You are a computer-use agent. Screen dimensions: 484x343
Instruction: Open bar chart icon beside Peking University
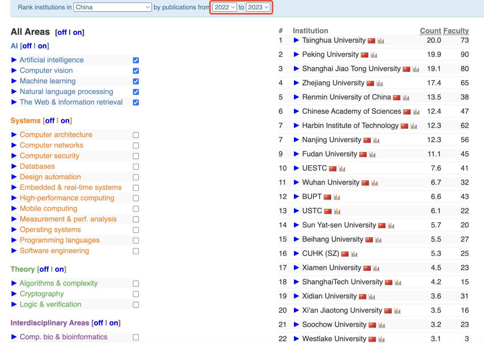click(x=374, y=55)
